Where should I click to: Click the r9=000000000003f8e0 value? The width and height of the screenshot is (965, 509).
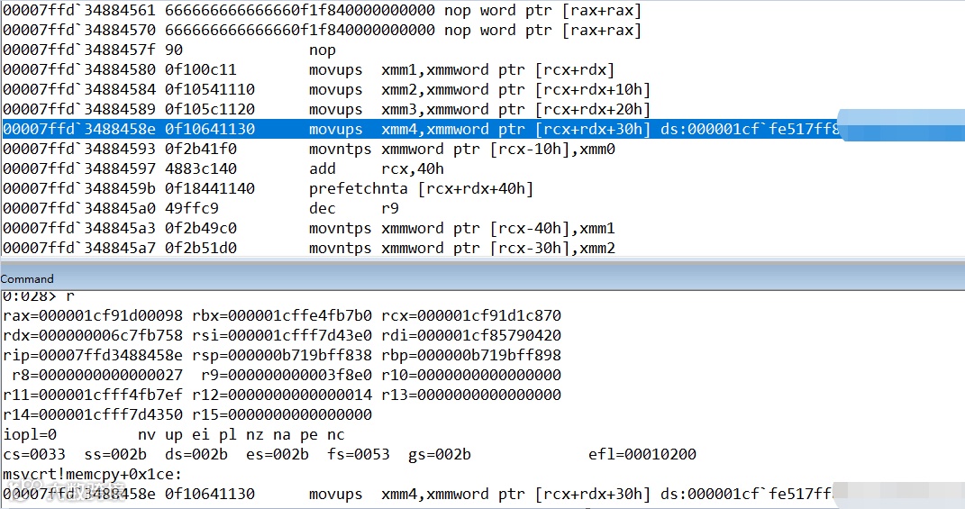(287, 374)
